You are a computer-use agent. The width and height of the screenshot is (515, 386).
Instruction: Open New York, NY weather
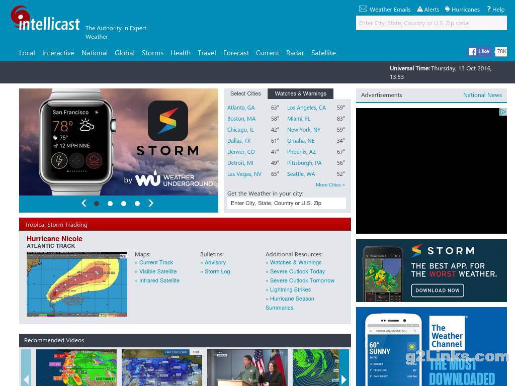pos(303,130)
